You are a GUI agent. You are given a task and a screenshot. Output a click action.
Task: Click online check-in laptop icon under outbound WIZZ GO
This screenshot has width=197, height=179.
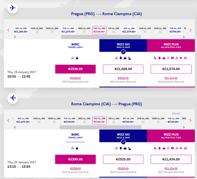coord(116,58)
